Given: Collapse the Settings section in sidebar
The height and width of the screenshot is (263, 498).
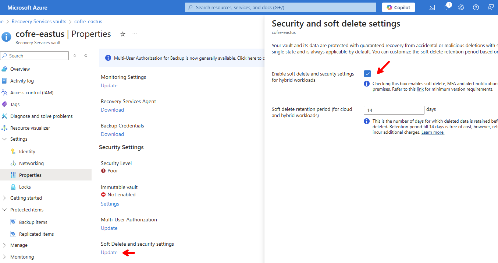Looking at the screenshot, I should coord(4,139).
